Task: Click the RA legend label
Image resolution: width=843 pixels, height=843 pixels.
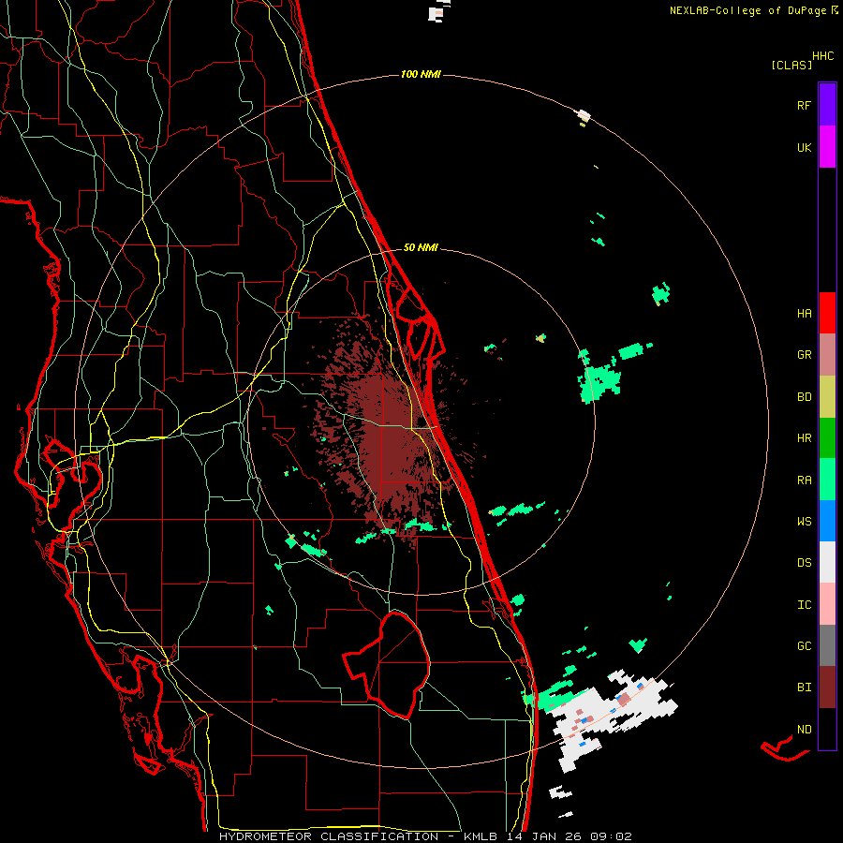Action: 804,481
